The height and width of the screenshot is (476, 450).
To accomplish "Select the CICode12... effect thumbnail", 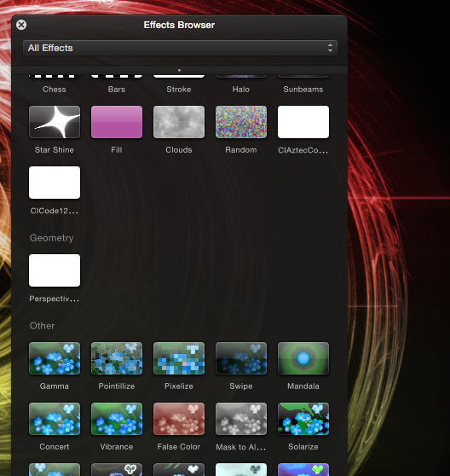I will pyautogui.click(x=55, y=183).
